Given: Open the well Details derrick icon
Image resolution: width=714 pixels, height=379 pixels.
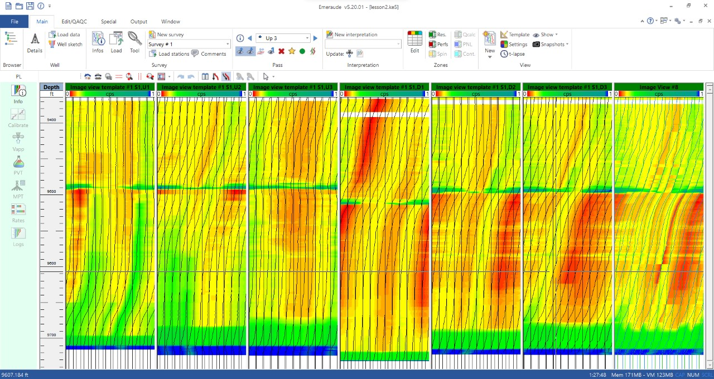Looking at the screenshot, I should pyautogui.click(x=35, y=39).
